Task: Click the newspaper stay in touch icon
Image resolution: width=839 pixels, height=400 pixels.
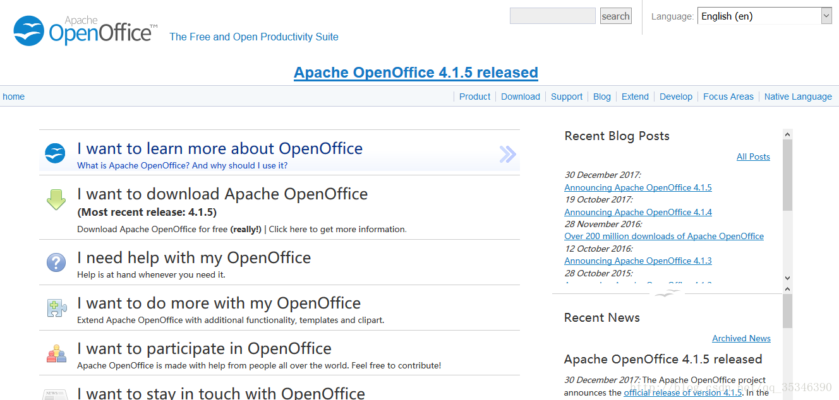Action: tap(54, 395)
